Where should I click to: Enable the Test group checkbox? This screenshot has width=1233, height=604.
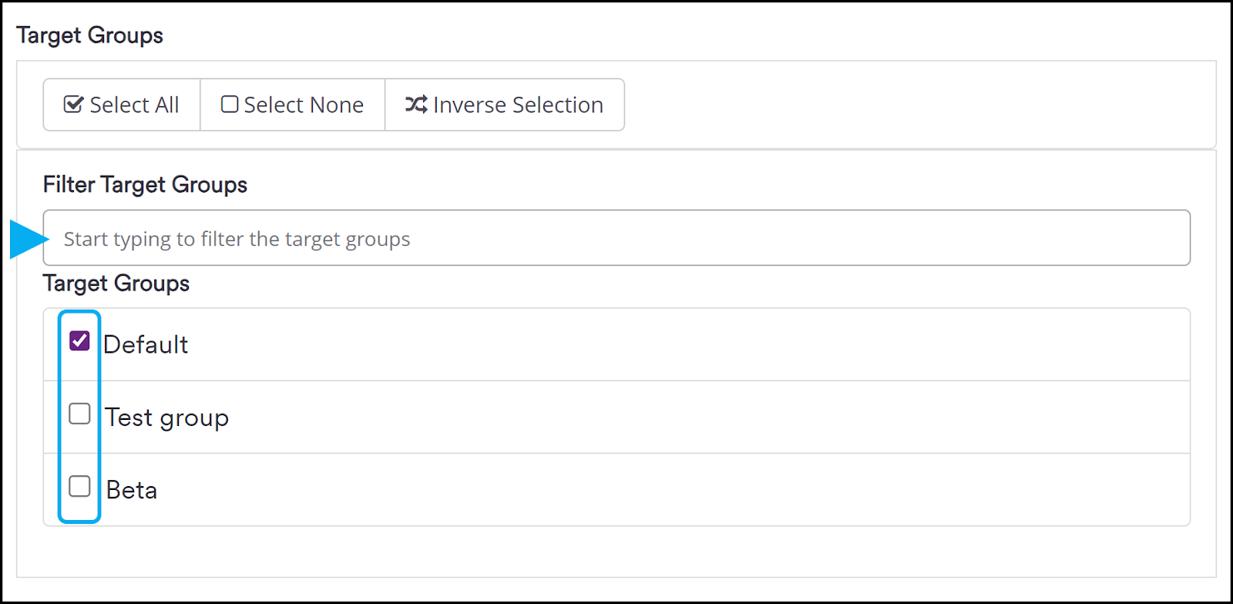79,414
